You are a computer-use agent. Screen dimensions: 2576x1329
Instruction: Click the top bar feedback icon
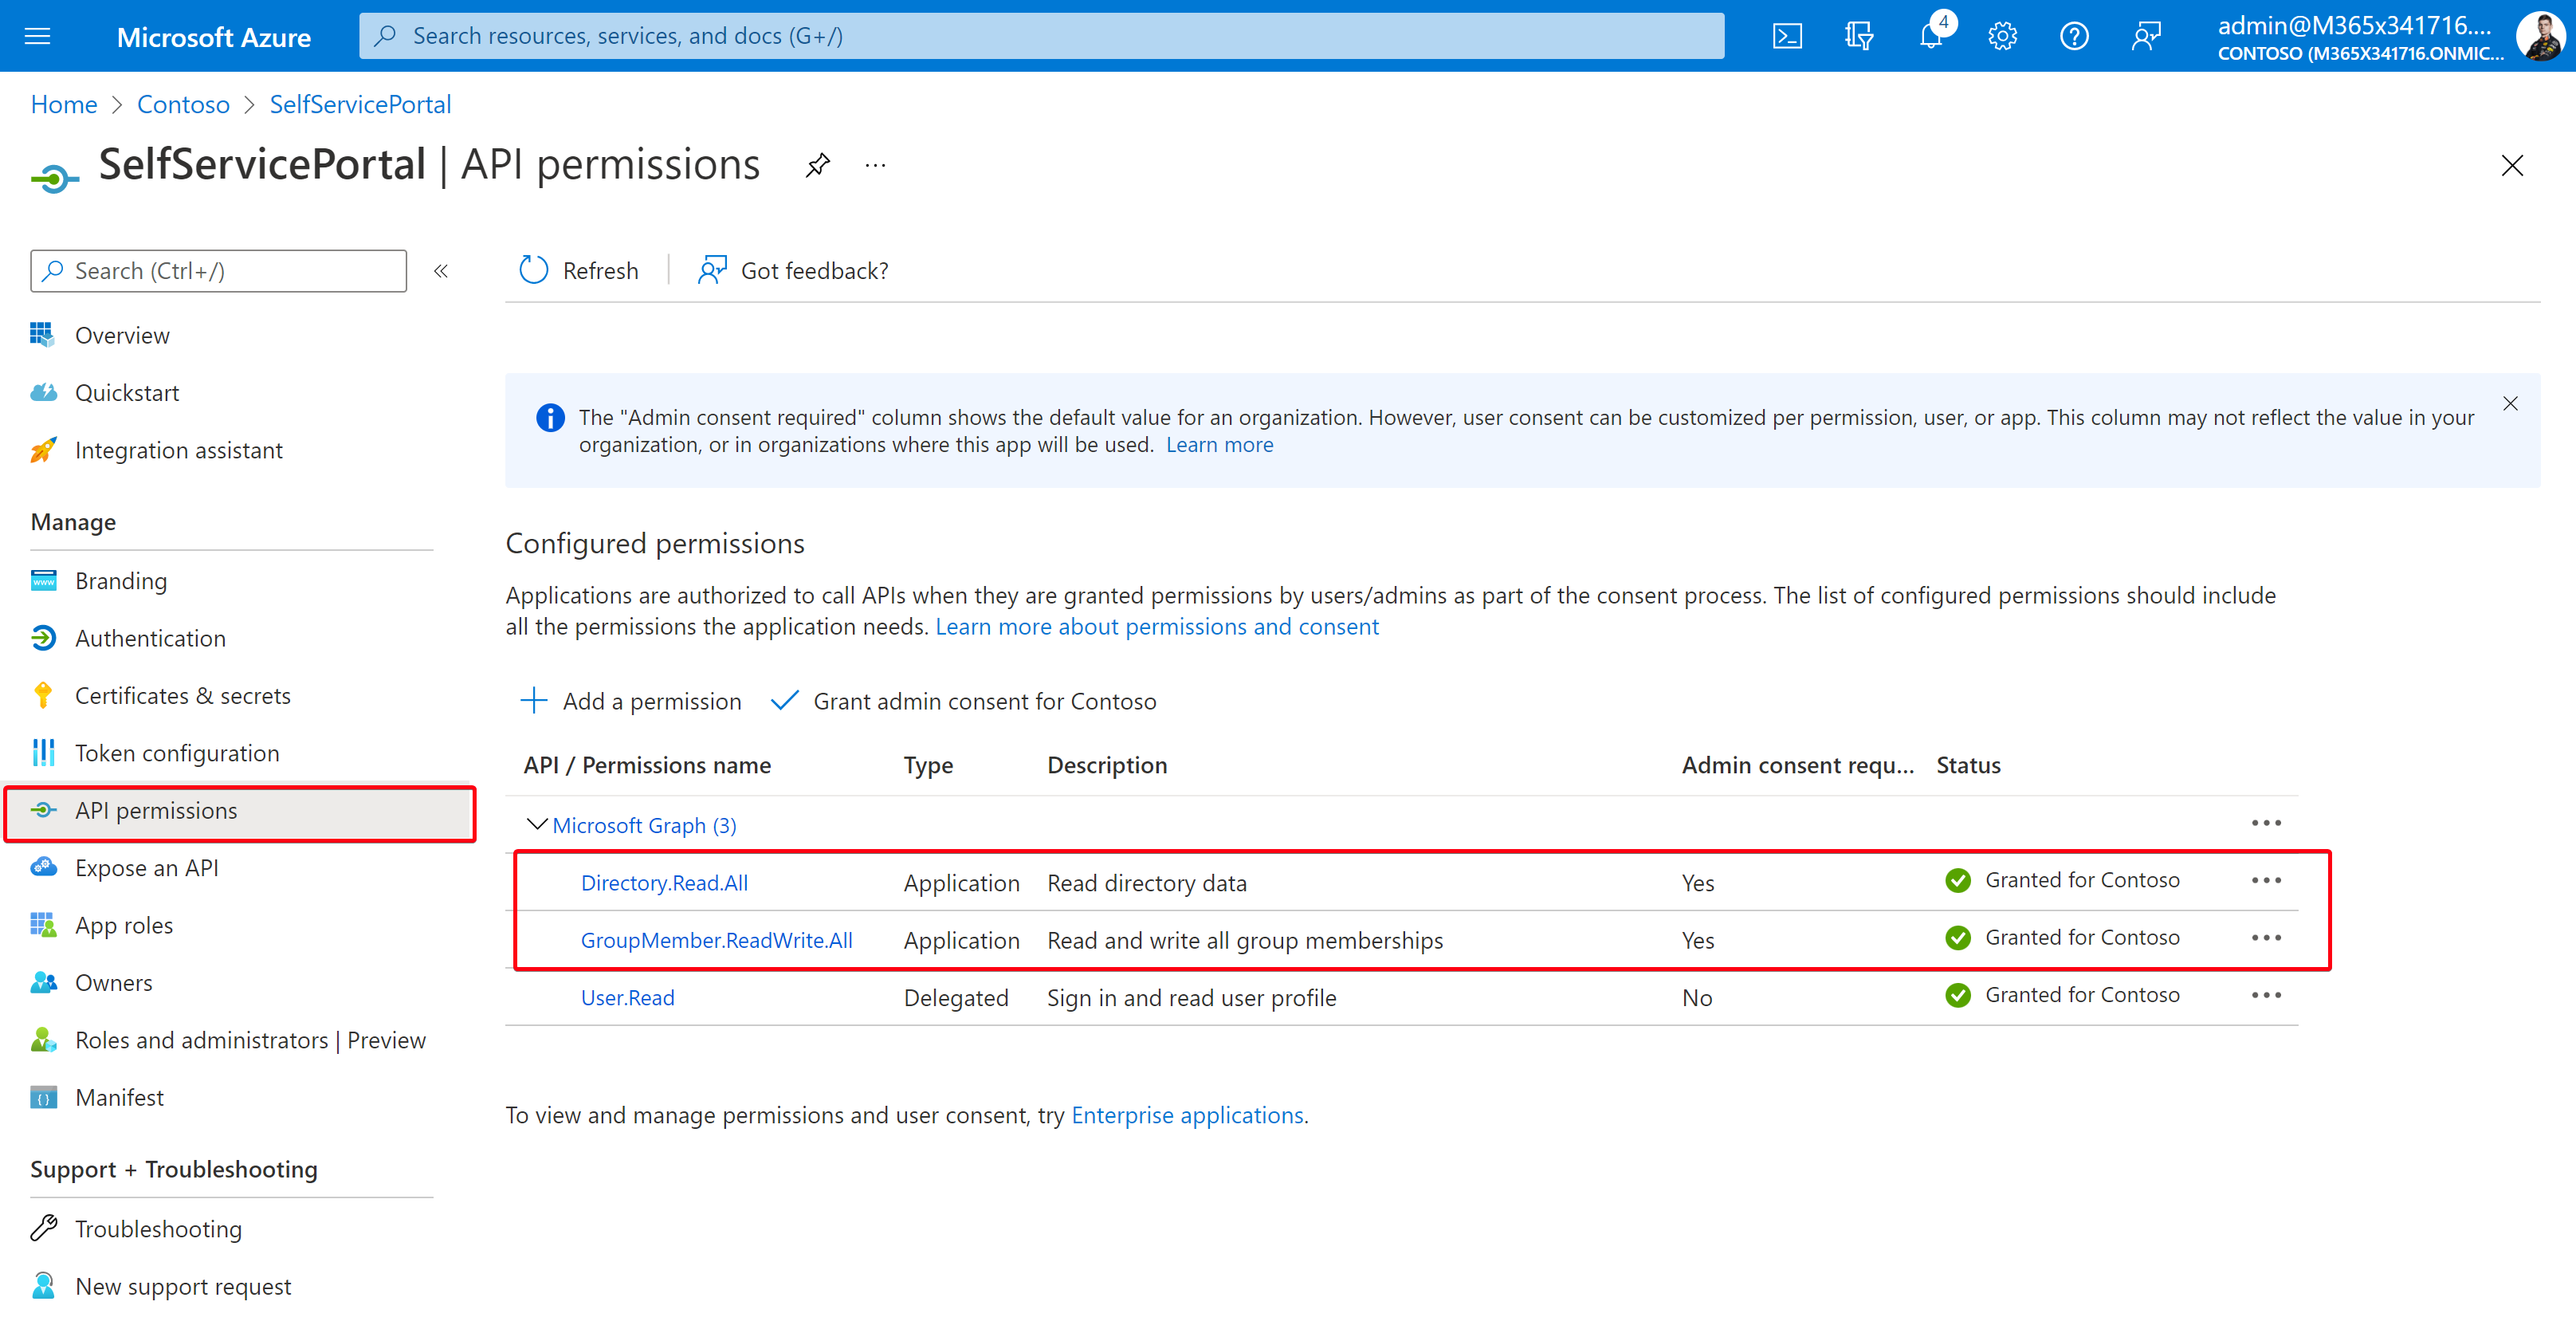pos(2146,37)
